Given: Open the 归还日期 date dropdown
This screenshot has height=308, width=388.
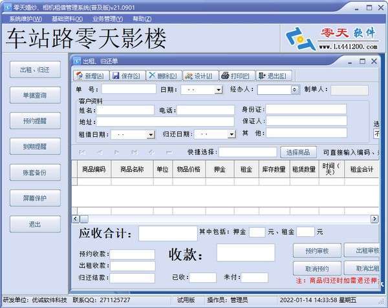Looking at the screenshot, I should point(232,134).
